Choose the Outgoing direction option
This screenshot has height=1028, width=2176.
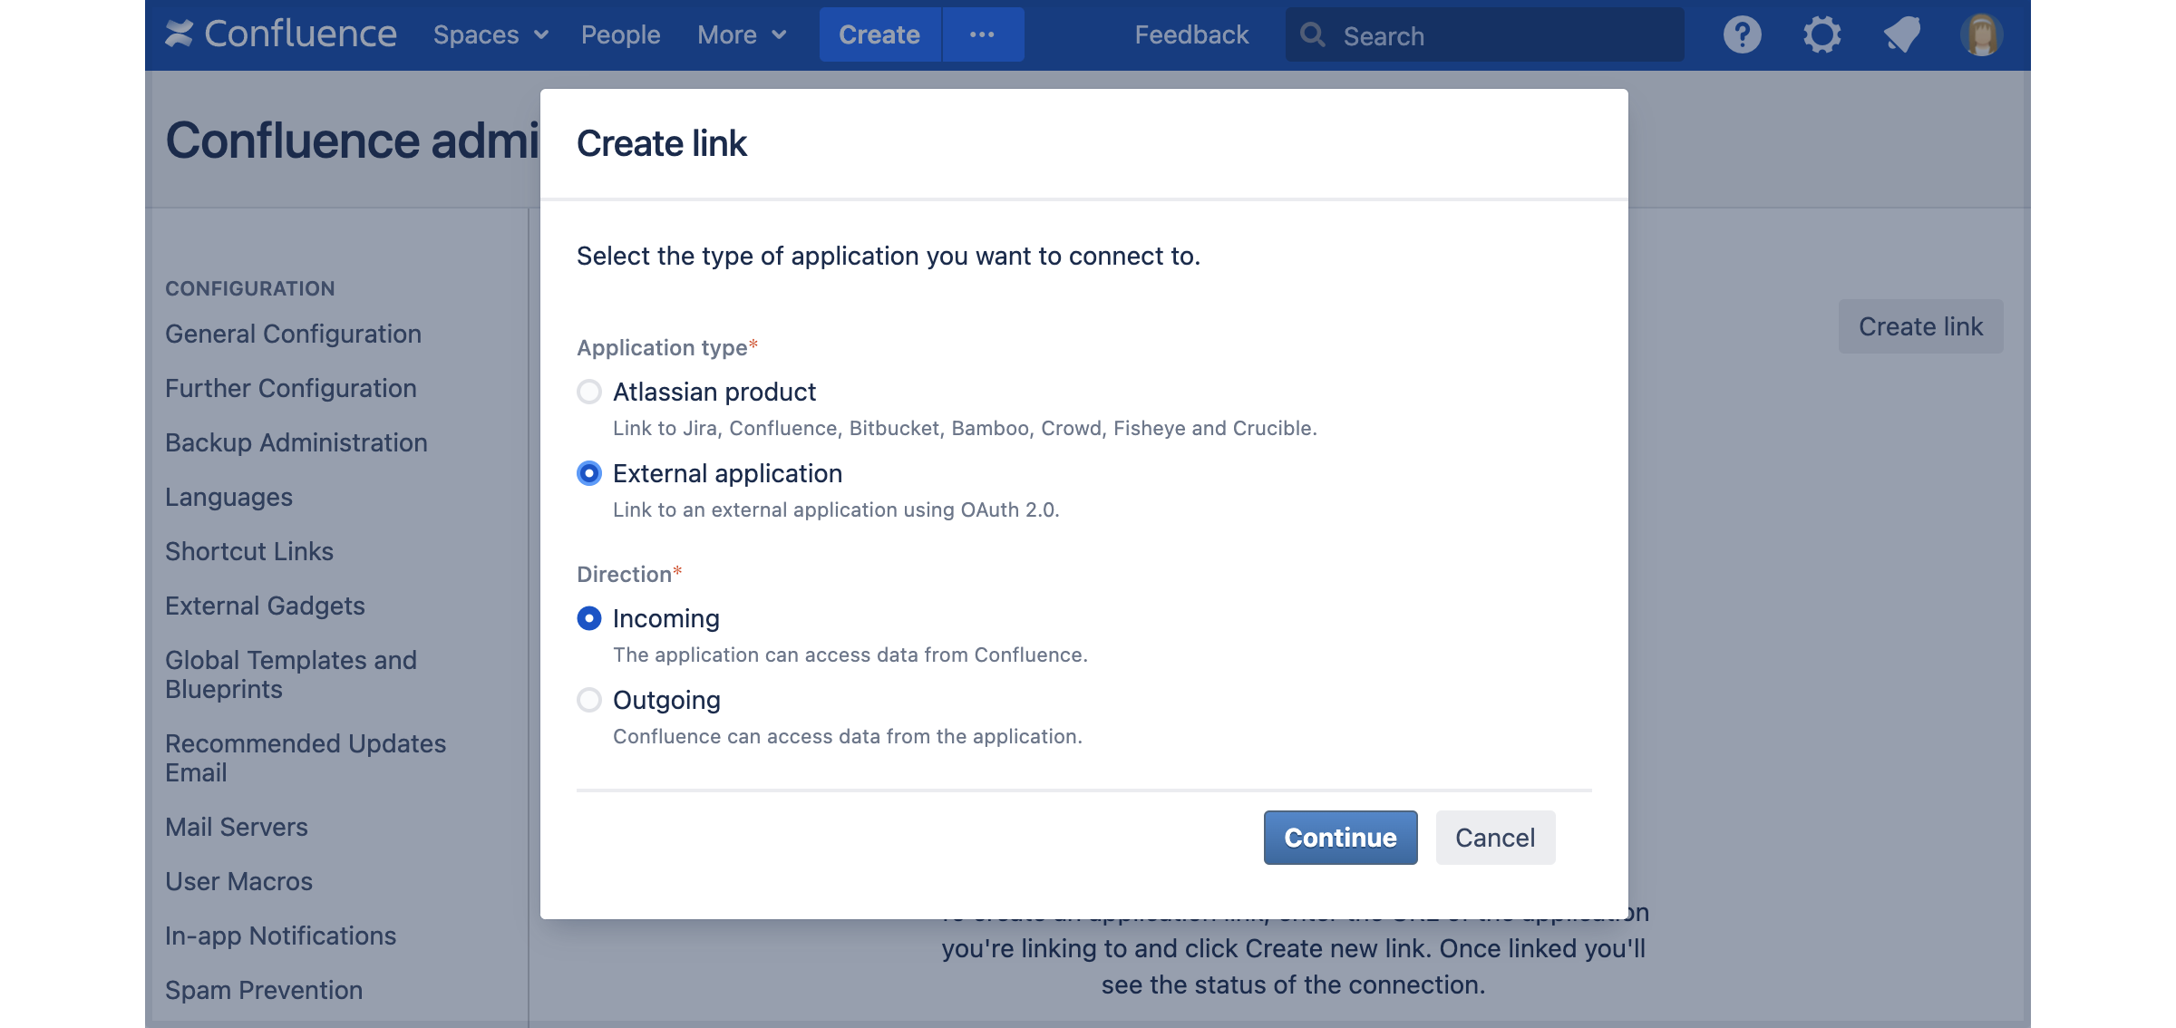coord(589,700)
